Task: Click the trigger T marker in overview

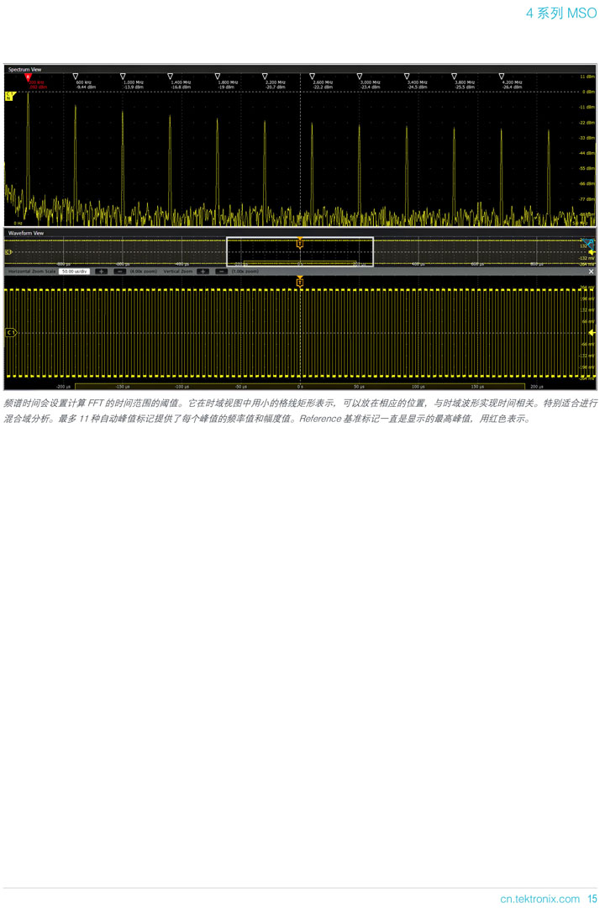Action: point(300,243)
